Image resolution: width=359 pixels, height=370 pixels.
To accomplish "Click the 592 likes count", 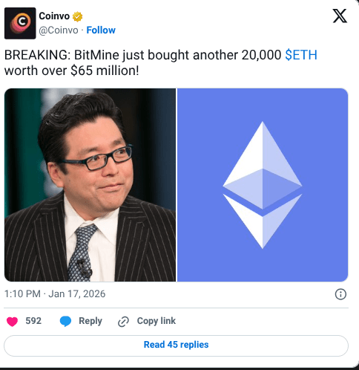I will coord(33,321).
